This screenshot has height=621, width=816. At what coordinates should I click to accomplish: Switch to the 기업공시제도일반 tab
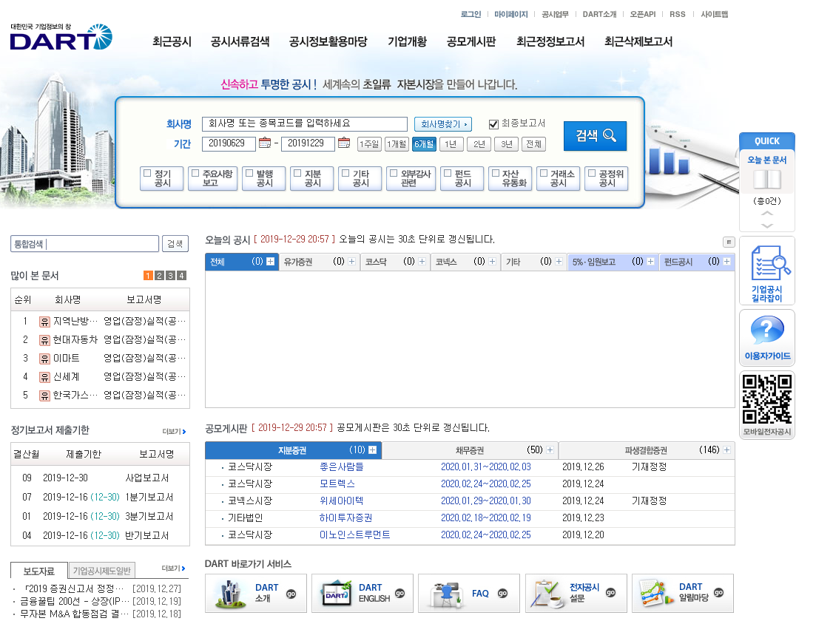pyautogui.click(x=101, y=571)
